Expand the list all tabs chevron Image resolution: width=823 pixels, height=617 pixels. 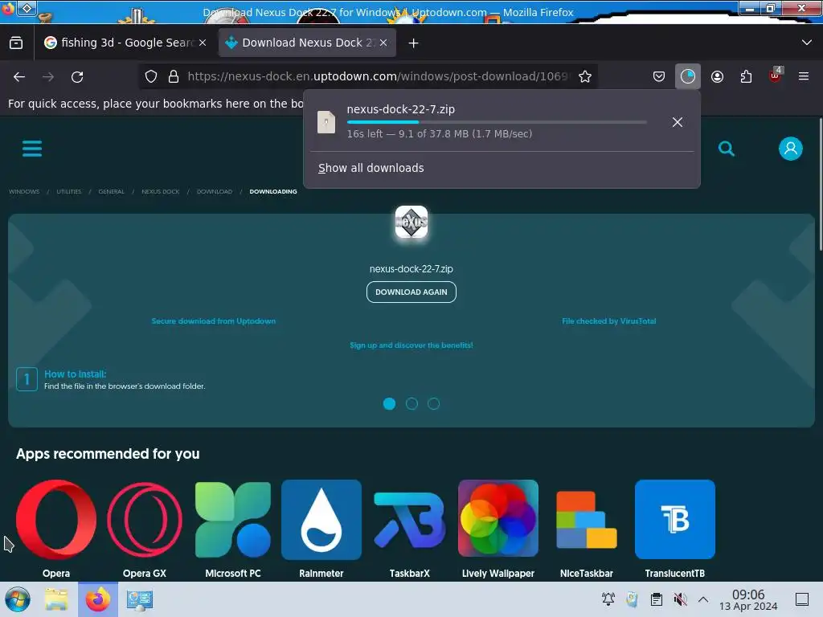807,43
